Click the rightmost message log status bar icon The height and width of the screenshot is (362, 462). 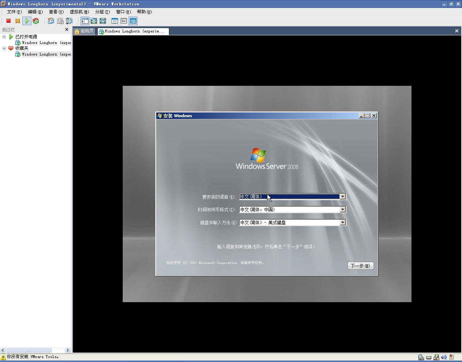coord(452,357)
